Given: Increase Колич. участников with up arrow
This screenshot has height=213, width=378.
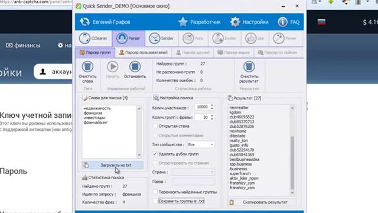Looking at the screenshot, I should click(212, 105).
